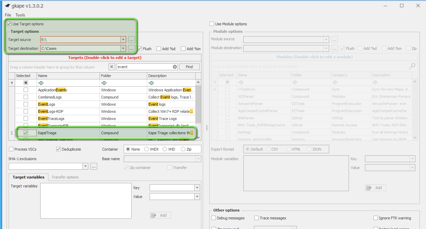The image size is (426, 229).
Task: Browse for a SHA-1 exclusions file
Action: click(93, 166)
